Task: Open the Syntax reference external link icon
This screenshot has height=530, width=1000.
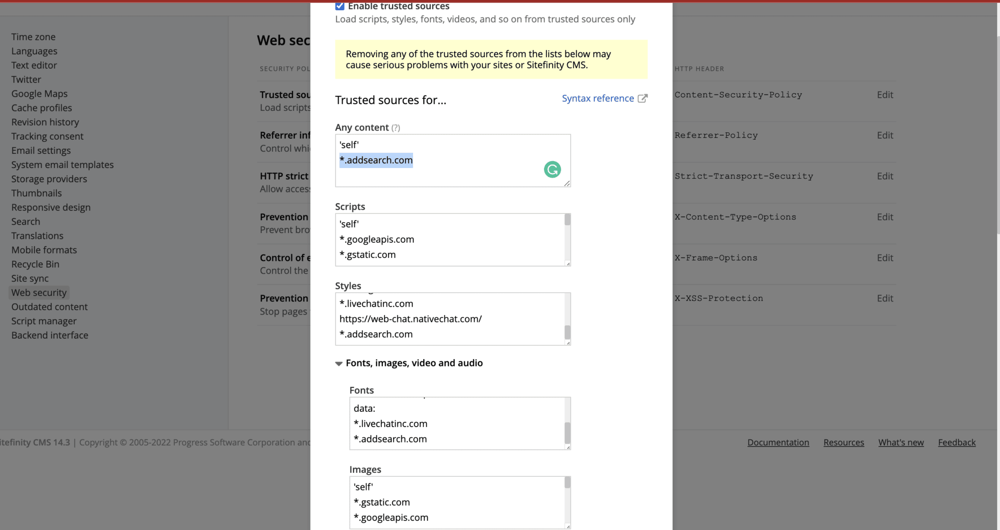Action: tap(643, 99)
